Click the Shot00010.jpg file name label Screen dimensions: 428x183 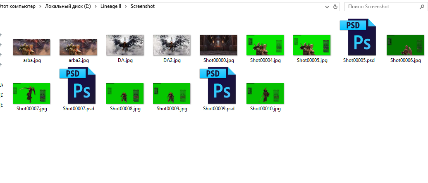265,109
